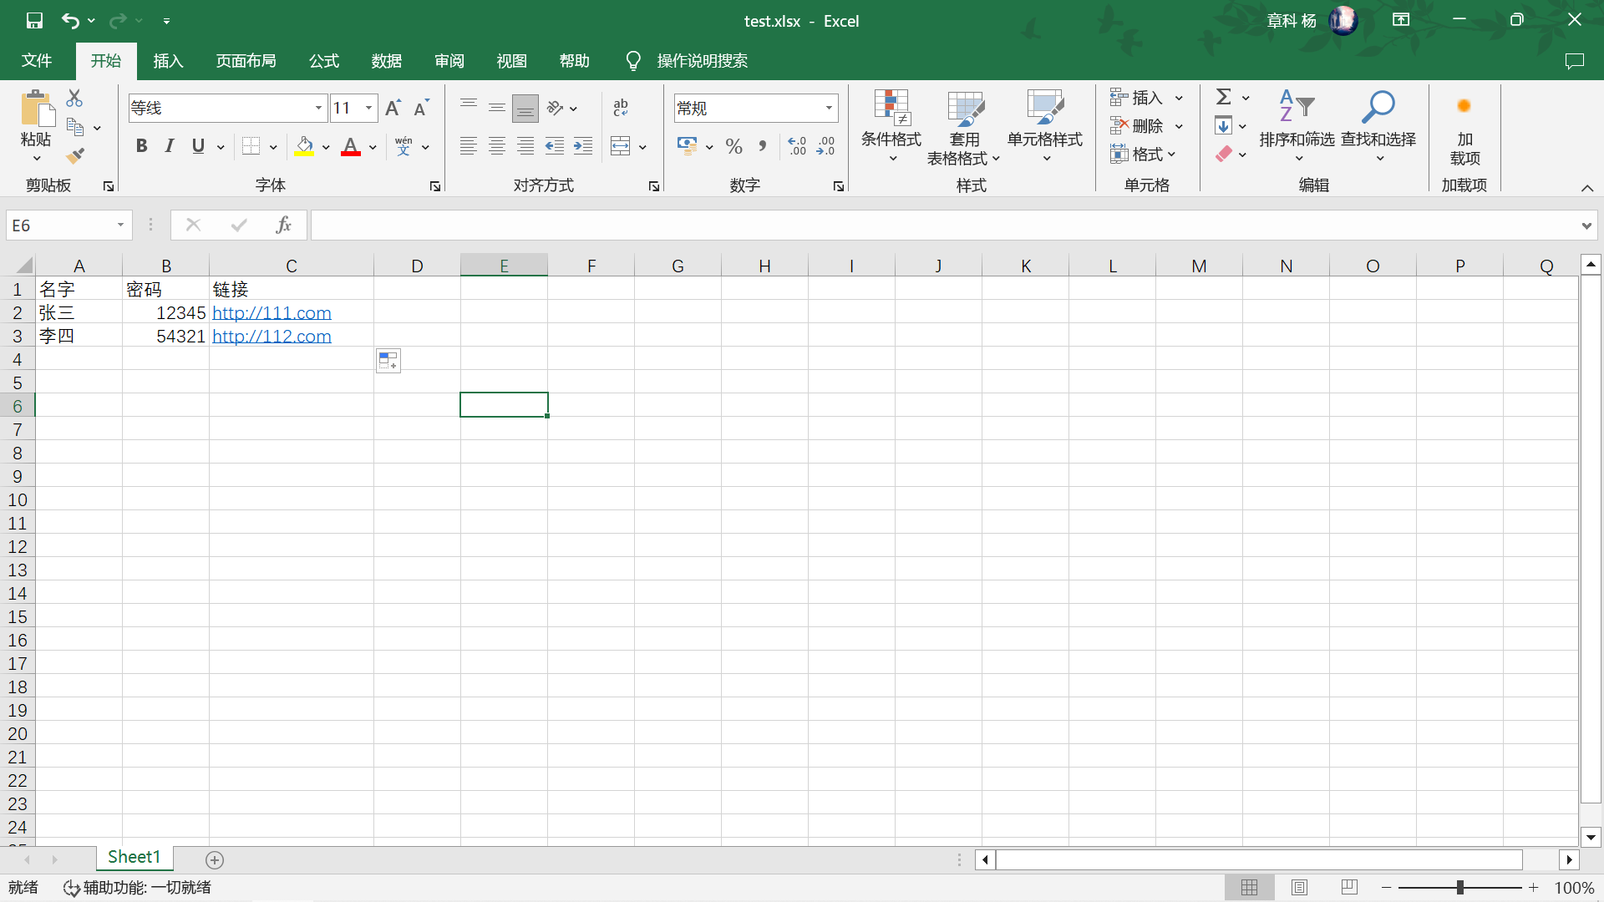Click the percent style icon

click(733, 146)
